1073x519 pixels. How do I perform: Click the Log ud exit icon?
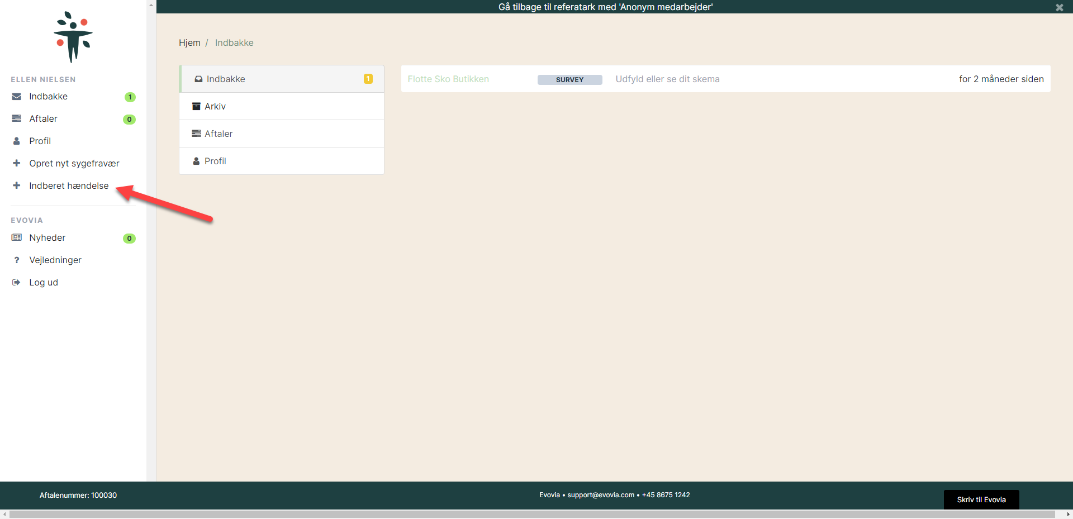[17, 283]
